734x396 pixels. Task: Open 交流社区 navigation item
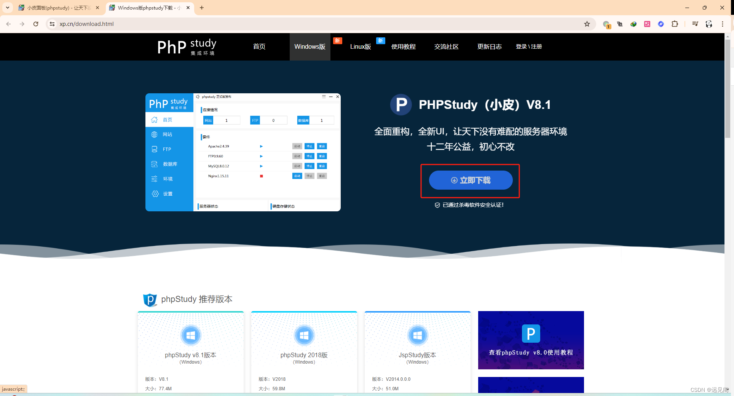click(447, 46)
